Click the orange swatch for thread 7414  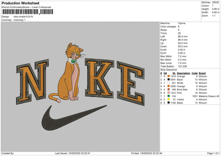168,76
